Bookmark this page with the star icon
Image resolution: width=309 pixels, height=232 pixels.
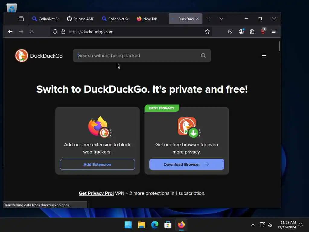(207, 31)
